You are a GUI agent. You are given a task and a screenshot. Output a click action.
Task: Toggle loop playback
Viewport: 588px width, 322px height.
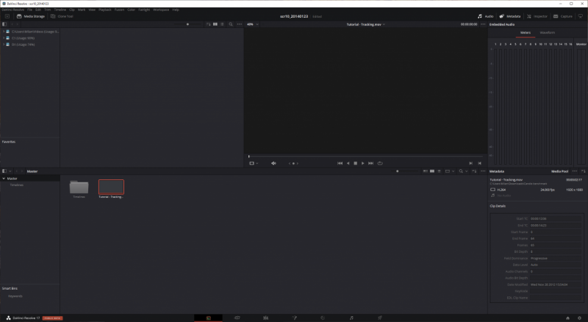(380, 163)
